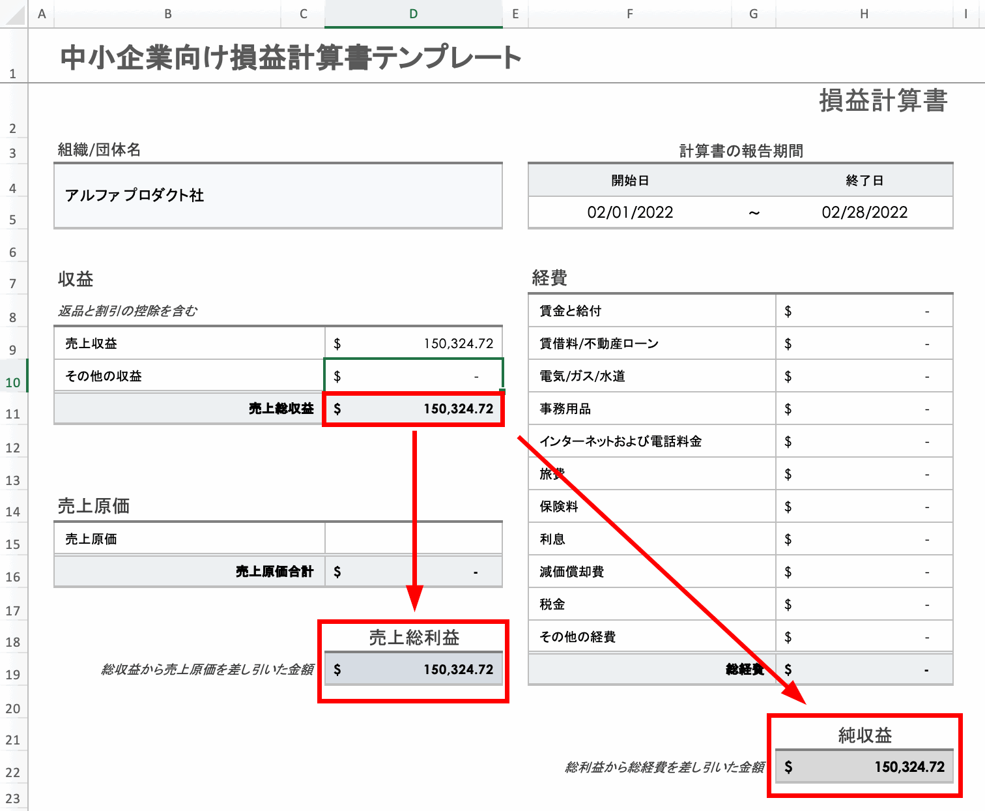Select the その他の収益 amount cell

coord(414,376)
